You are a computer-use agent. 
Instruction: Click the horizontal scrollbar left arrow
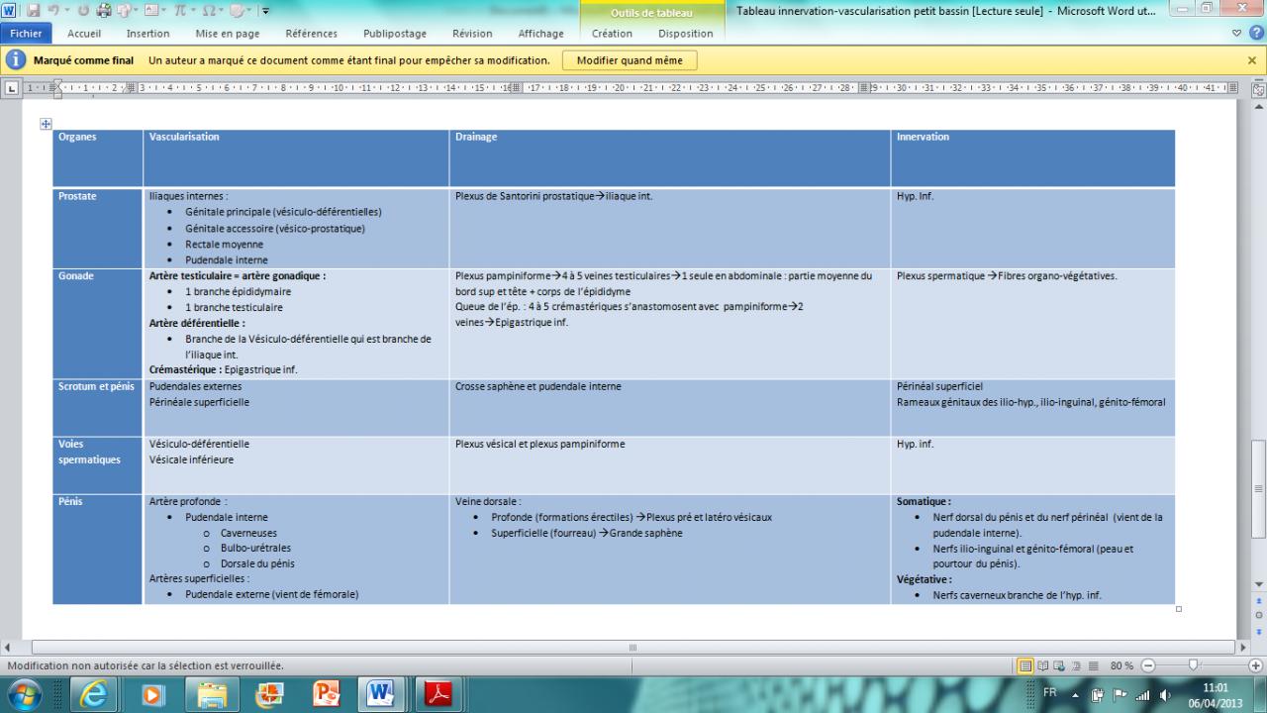10,647
